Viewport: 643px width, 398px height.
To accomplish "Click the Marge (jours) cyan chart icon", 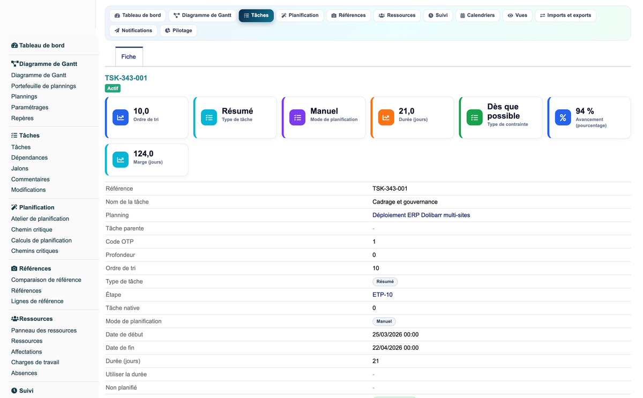I will pos(121,160).
